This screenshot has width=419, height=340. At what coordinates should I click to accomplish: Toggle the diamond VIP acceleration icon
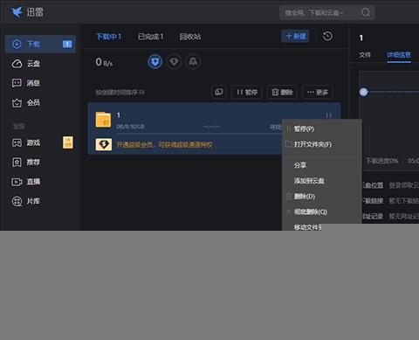pos(174,62)
